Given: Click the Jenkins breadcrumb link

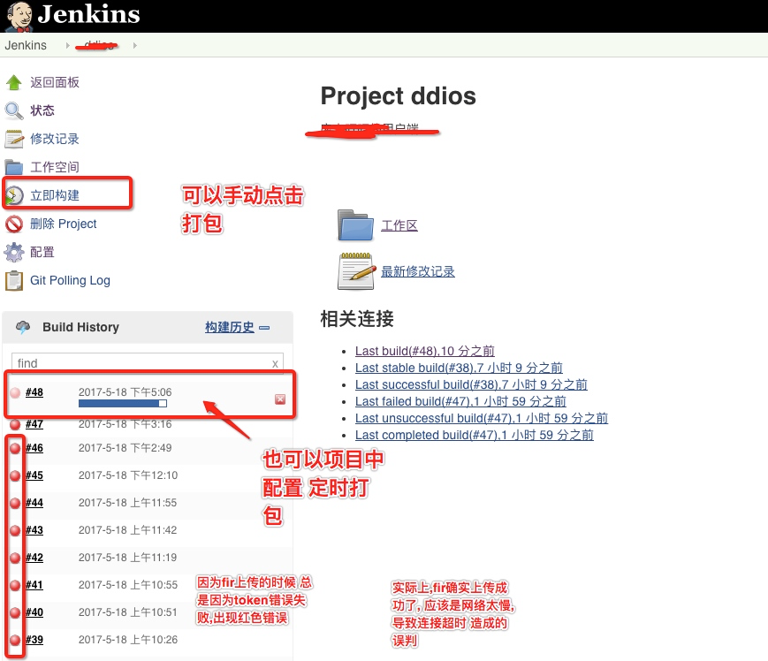Looking at the screenshot, I should point(26,46).
